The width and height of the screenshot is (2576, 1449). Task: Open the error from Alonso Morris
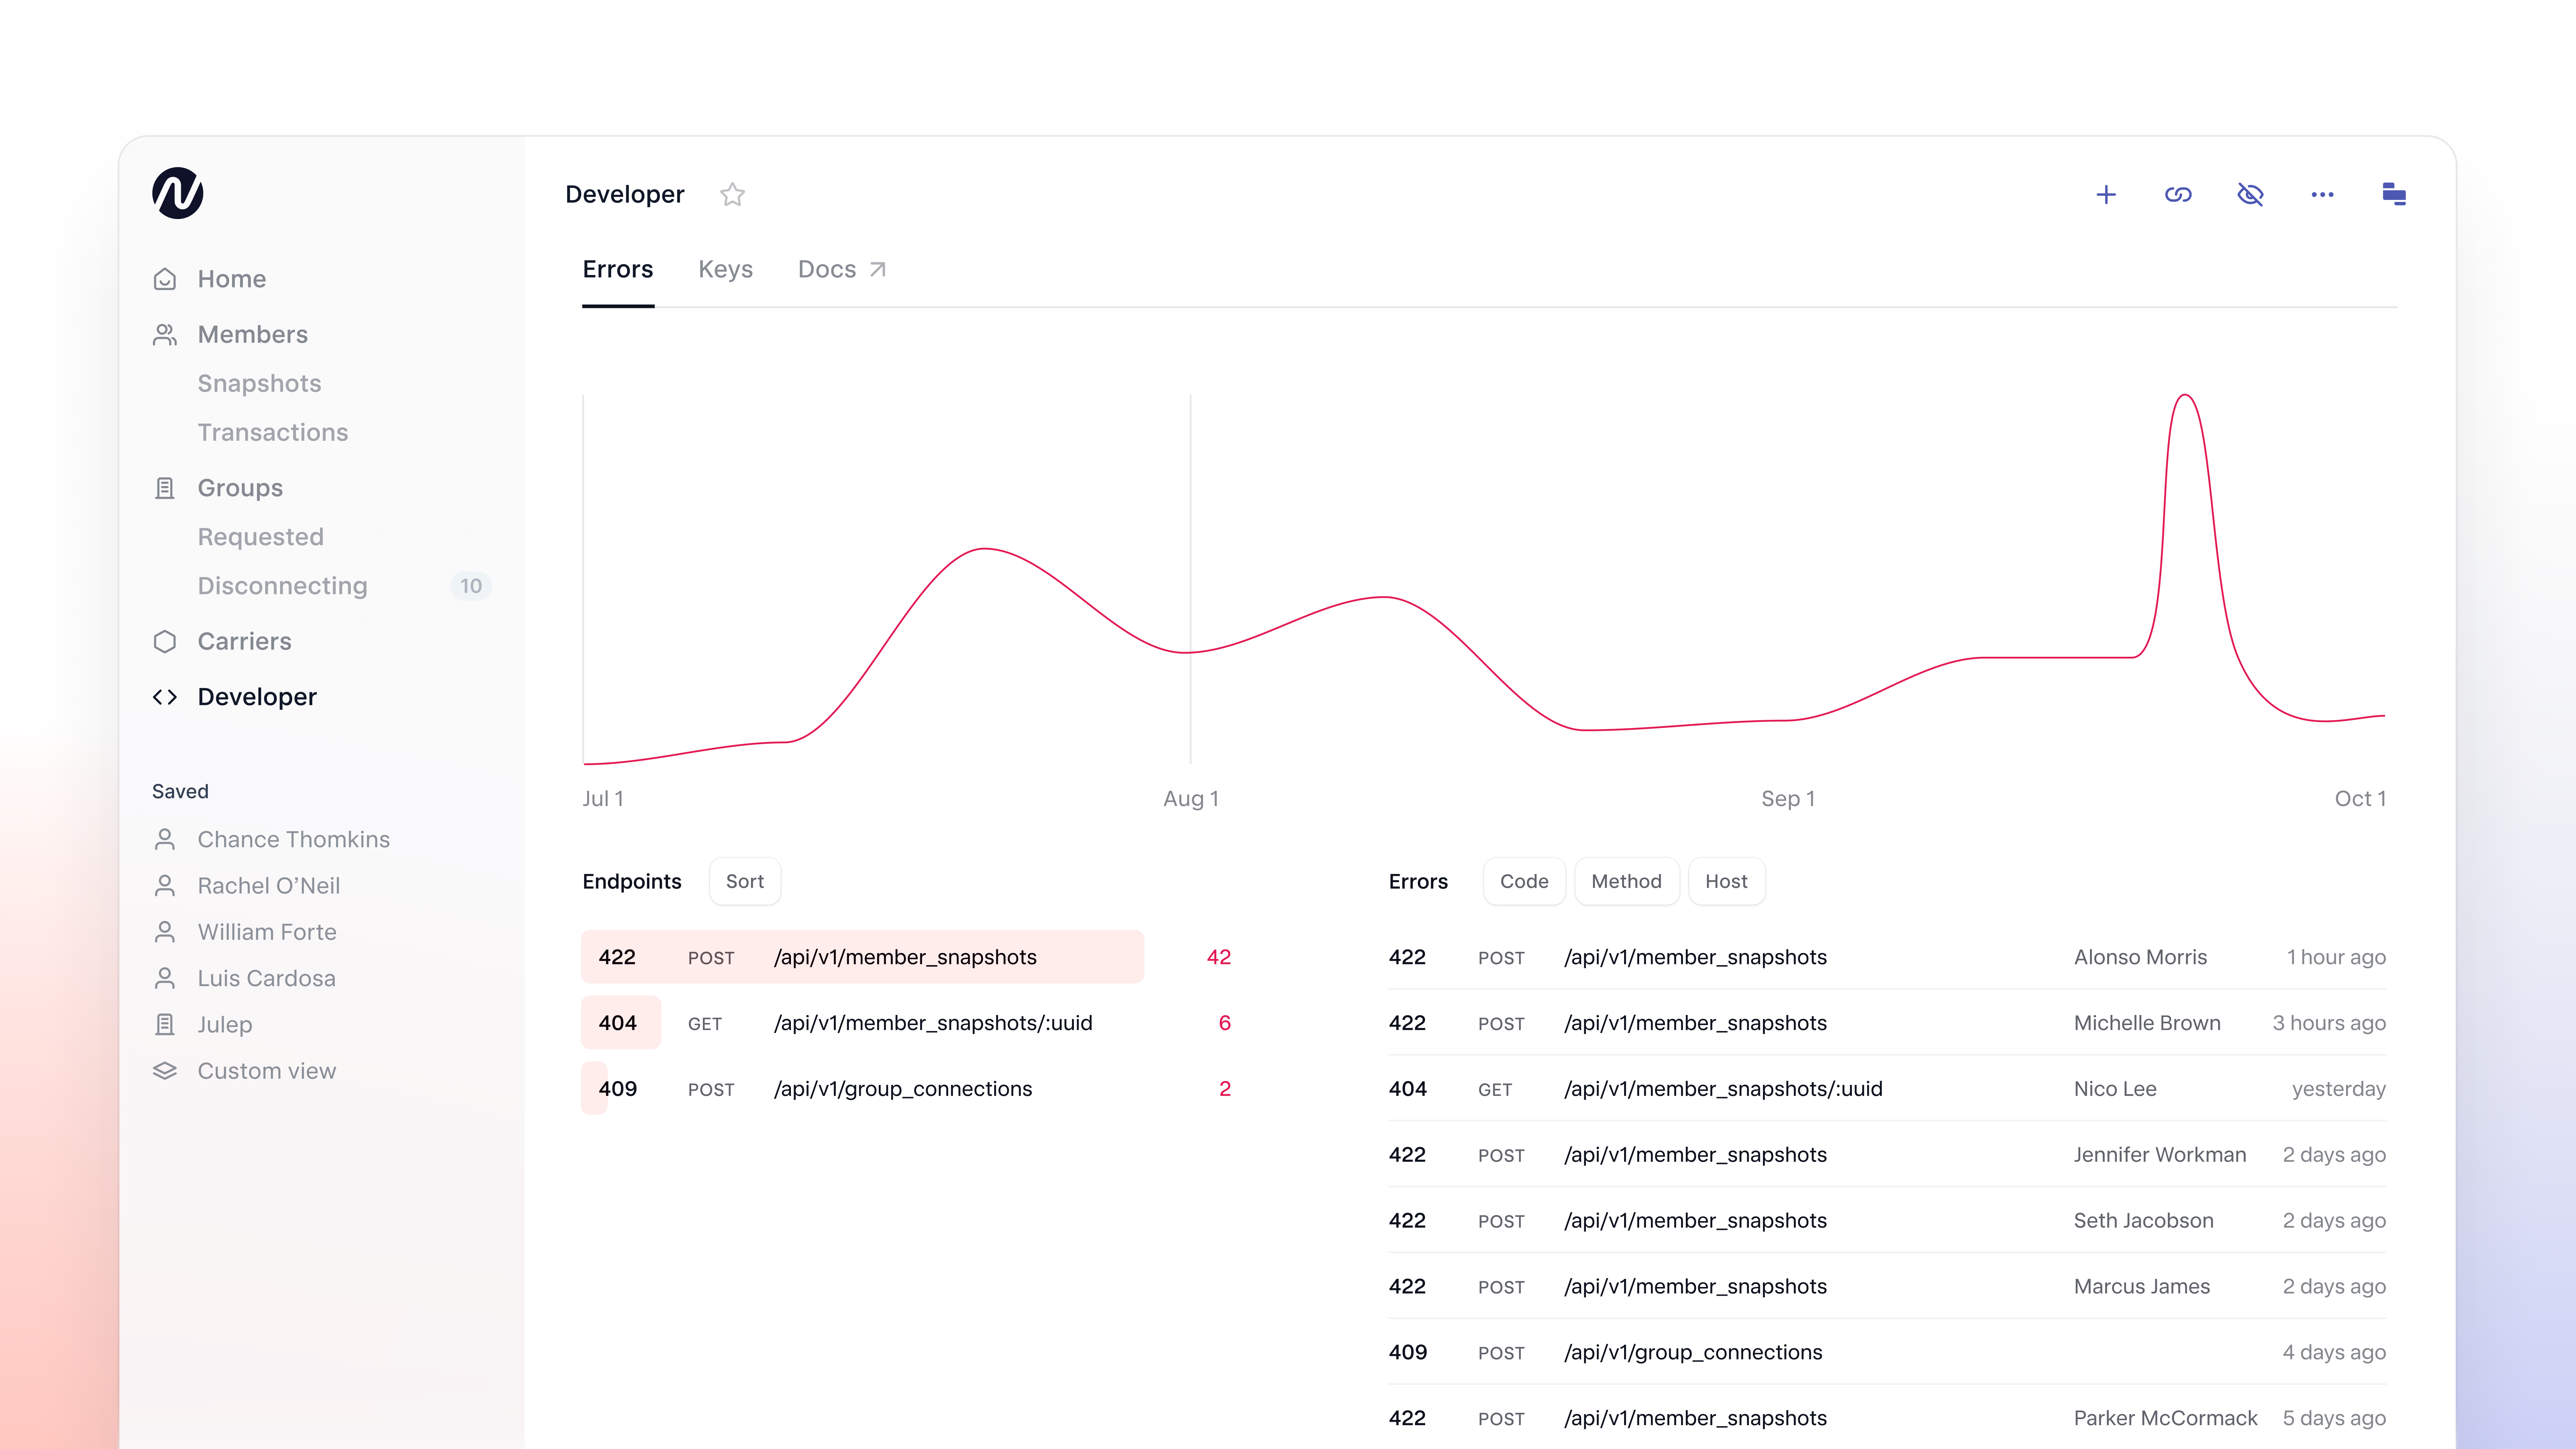tap(1887, 957)
